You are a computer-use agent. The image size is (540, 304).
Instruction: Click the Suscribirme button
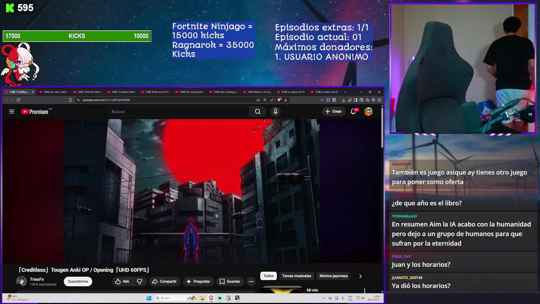(x=78, y=282)
